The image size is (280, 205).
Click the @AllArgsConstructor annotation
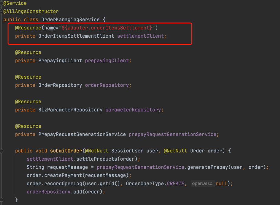coord(31,12)
